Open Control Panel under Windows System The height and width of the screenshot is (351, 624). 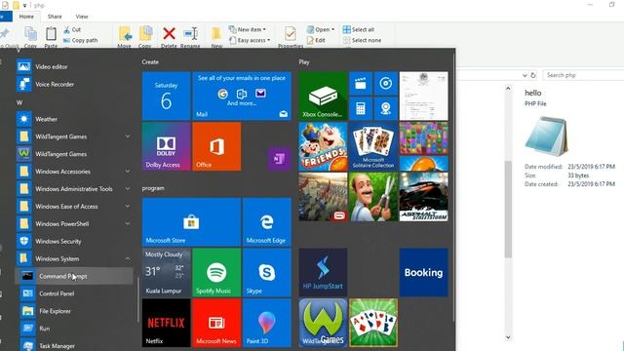(x=74, y=293)
